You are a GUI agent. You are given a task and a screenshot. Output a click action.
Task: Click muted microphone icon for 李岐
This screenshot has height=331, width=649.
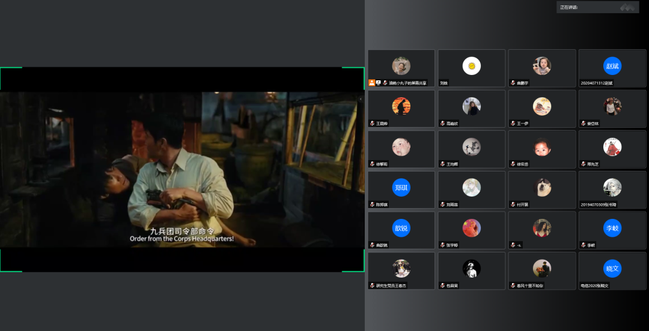(x=582, y=245)
